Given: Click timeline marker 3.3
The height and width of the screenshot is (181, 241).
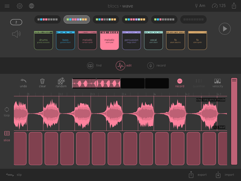Looking at the screenshot, I should (93, 94).
